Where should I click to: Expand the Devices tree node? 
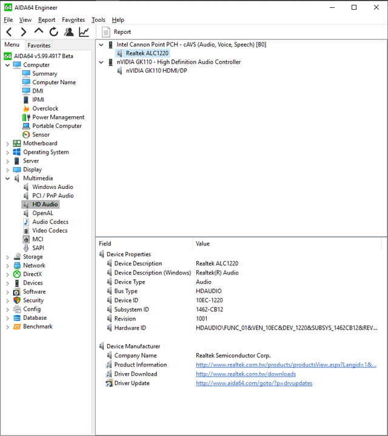[7, 283]
